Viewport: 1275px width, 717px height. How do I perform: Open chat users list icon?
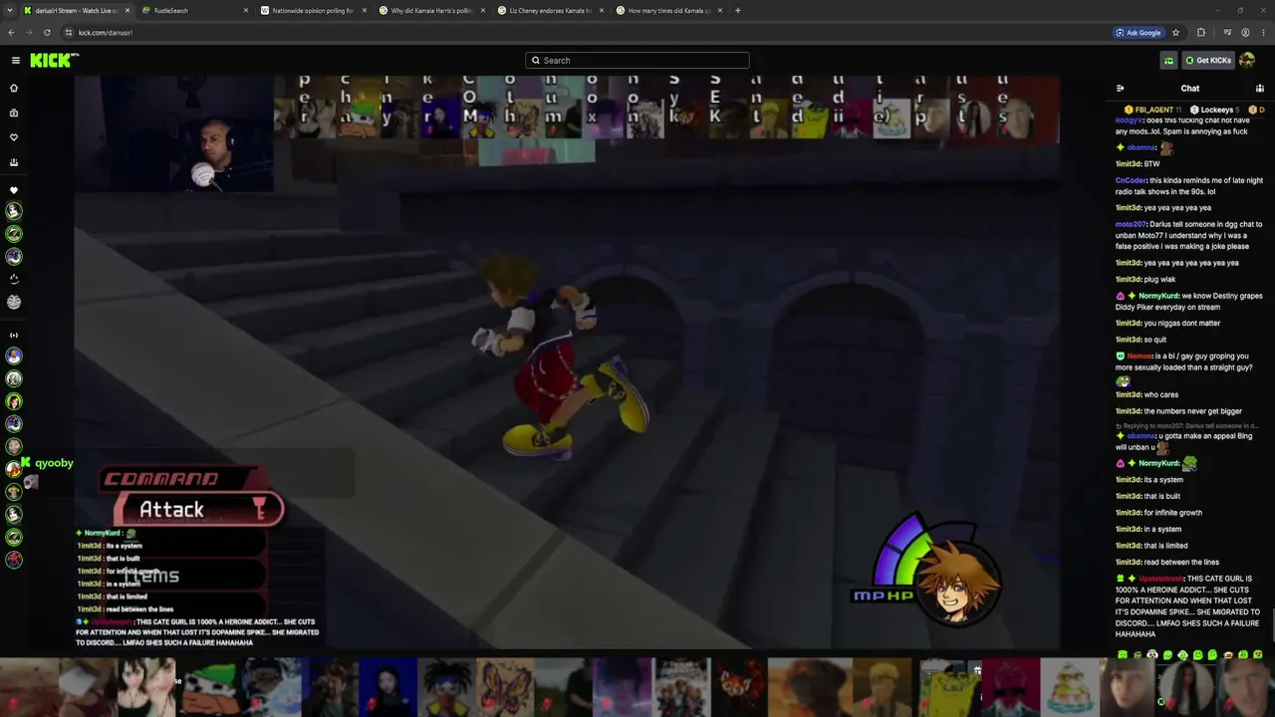point(1259,89)
